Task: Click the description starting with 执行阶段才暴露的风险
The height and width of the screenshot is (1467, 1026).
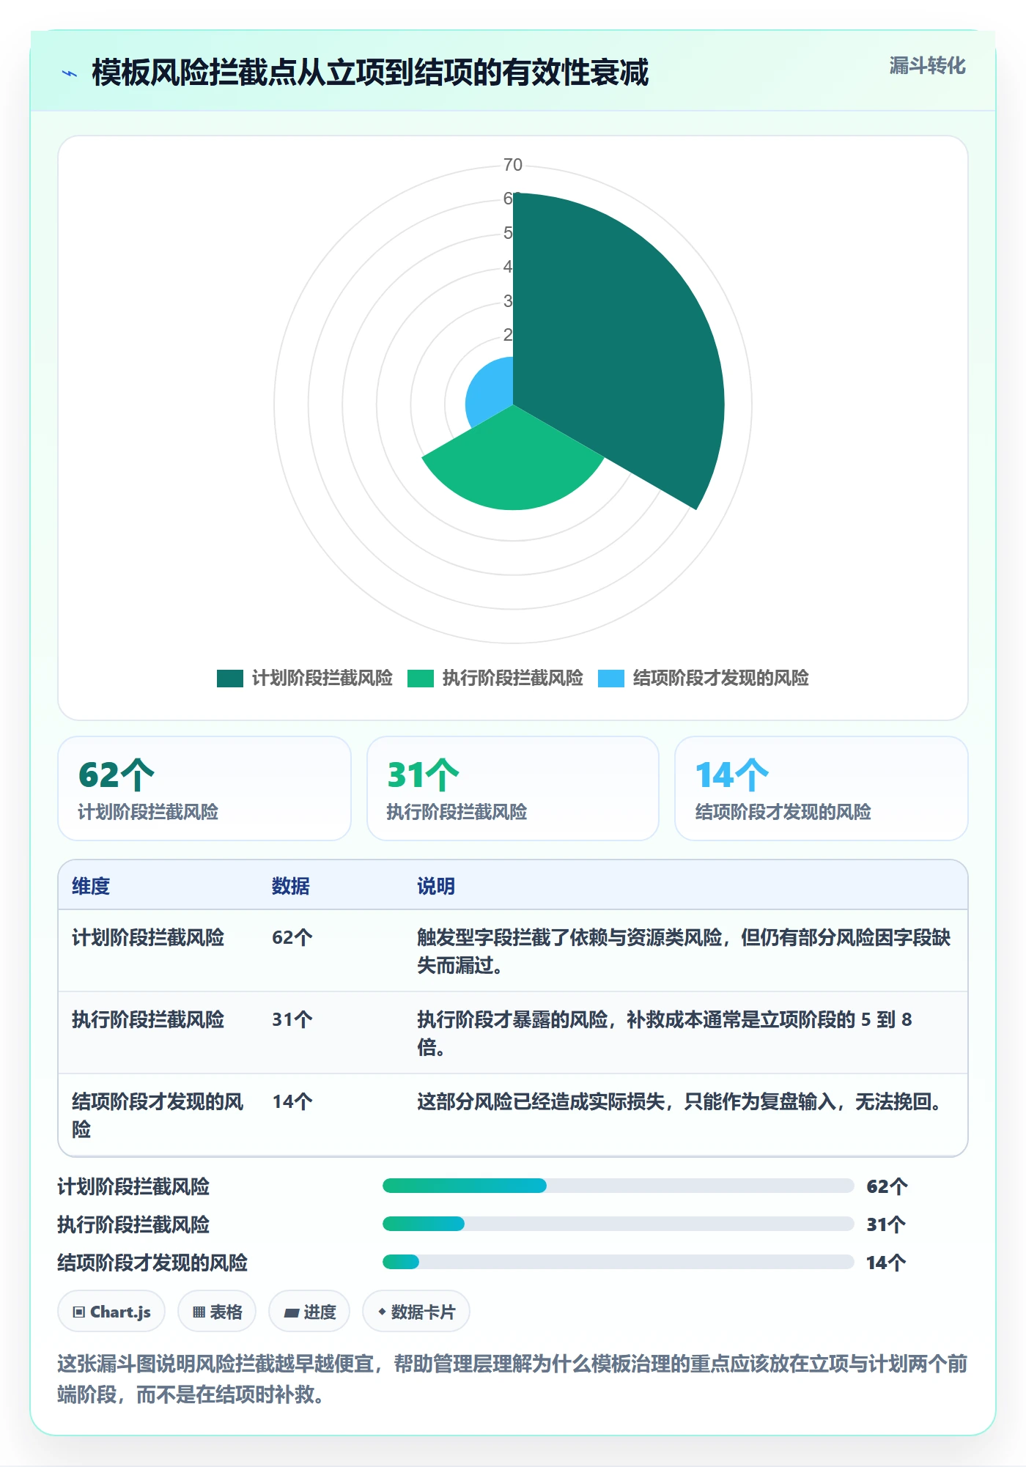Action: coord(665,1033)
